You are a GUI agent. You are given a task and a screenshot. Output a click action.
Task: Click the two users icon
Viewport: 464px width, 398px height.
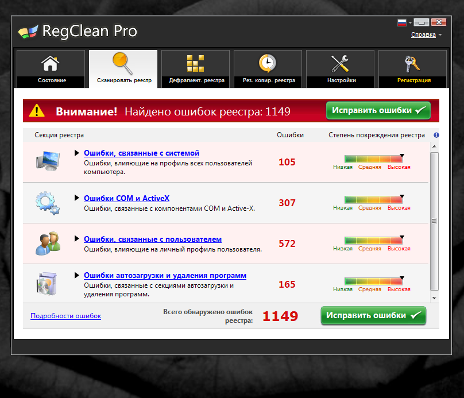(x=47, y=244)
